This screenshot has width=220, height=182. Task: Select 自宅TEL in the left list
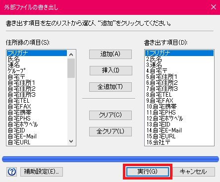(37, 101)
